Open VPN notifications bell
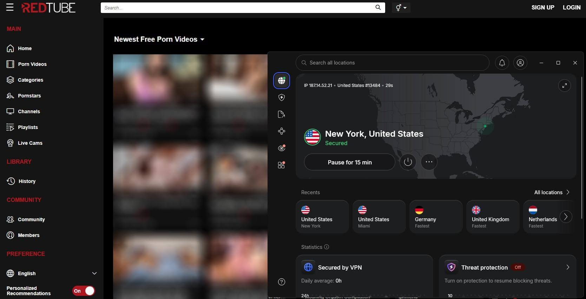586x299 pixels. pyautogui.click(x=502, y=63)
